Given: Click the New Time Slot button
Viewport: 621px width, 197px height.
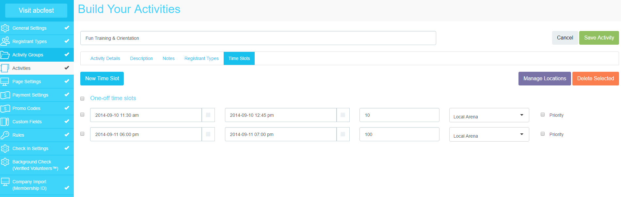Looking at the screenshot, I should 102,79.
